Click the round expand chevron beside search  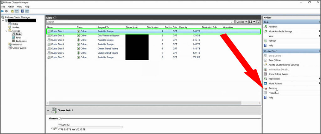click(258, 22)
